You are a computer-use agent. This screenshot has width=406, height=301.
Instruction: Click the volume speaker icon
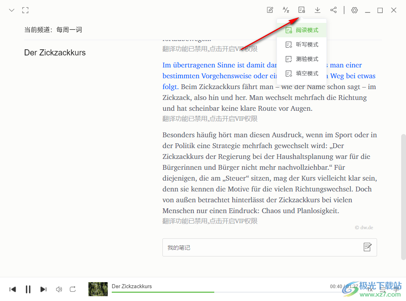click(59, 289)
